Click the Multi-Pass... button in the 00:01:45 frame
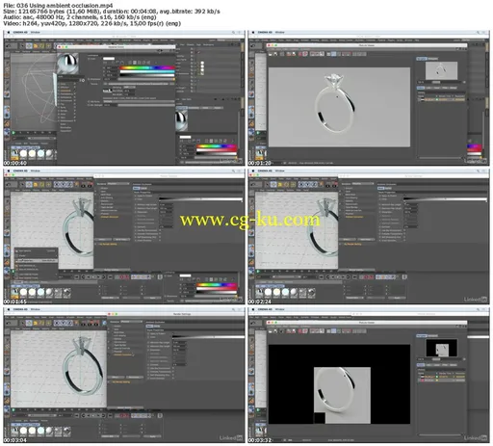The image size is (493, 446). click(x=121, y=240)
